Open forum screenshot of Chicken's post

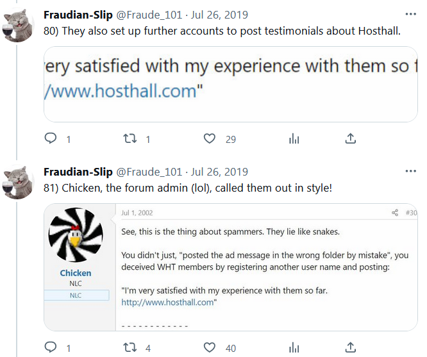(230, 267)
